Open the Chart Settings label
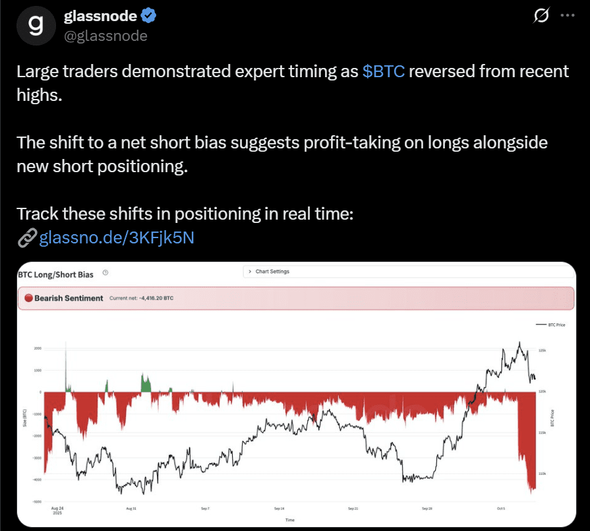 click(272, 272)
